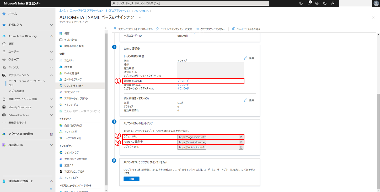Open the notifications bell icon

[x=309, y=3]
